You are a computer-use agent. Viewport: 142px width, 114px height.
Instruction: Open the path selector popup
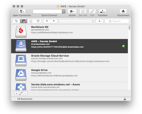pos(77,21)
